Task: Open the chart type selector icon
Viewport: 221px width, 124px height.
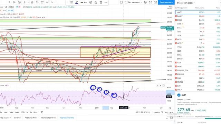Action: 15,2
